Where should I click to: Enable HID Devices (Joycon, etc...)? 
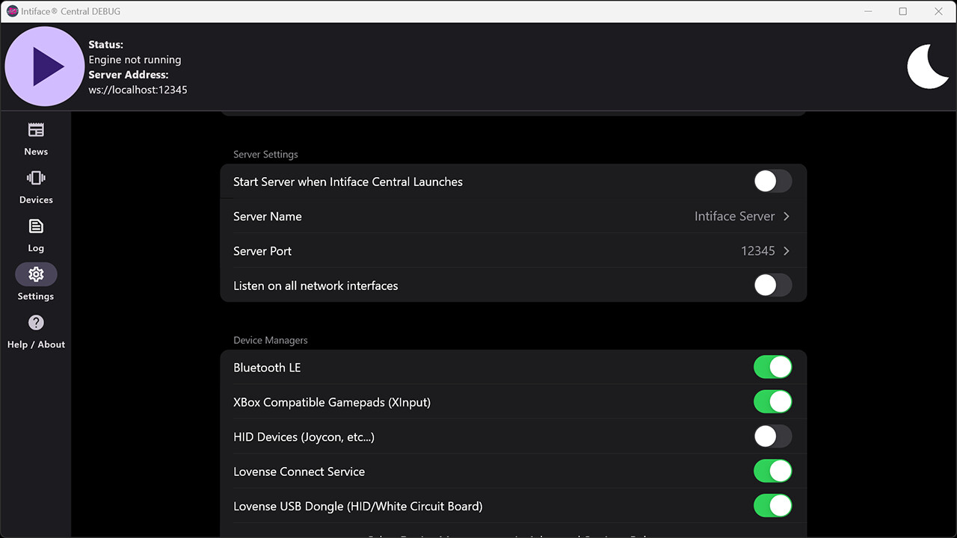click(x=772, y=436)
